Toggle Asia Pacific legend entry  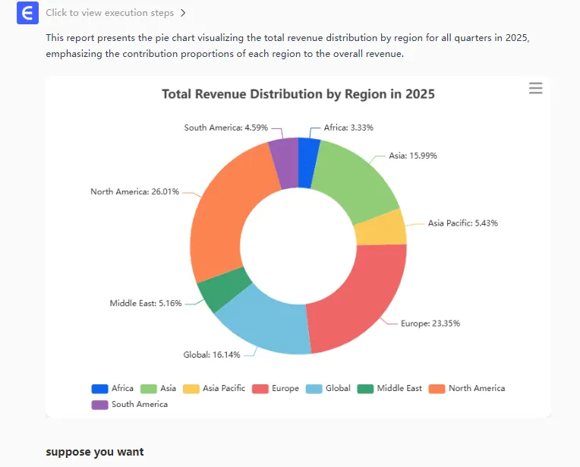pos(213,388)
